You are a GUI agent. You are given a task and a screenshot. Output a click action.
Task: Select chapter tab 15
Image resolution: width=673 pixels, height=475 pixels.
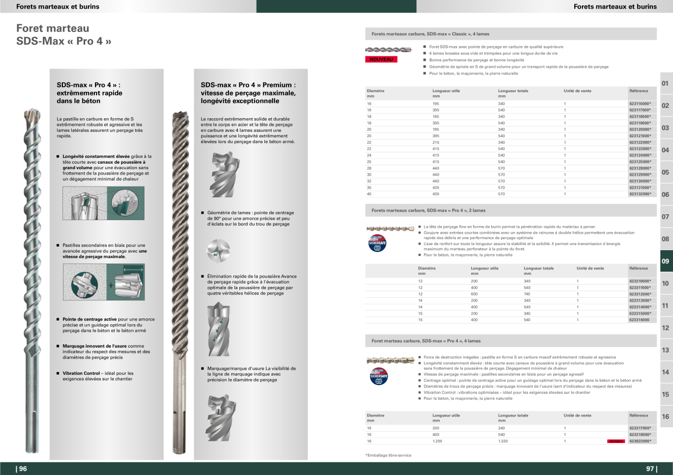[666, 394]
